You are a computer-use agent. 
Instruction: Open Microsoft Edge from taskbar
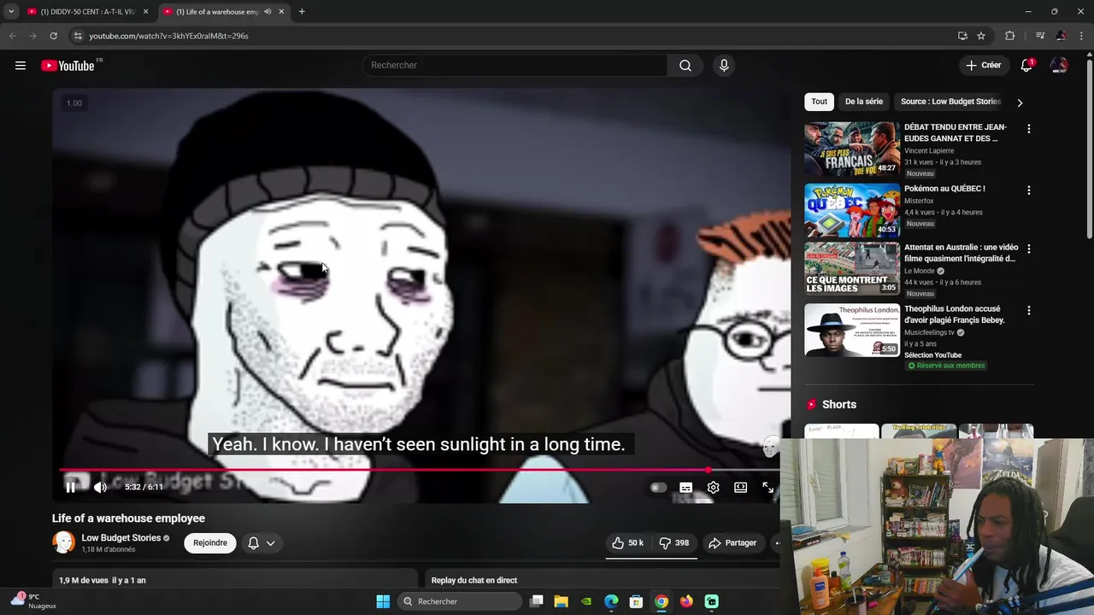pos(611,601)
